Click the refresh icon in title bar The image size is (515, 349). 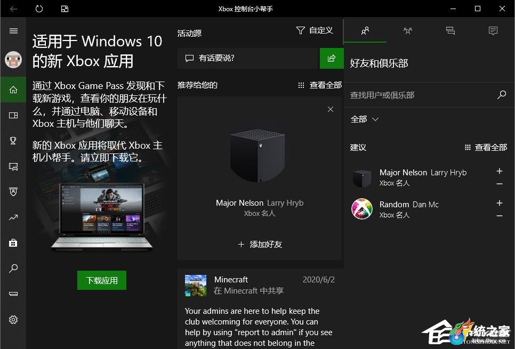[x=39, y=9]
